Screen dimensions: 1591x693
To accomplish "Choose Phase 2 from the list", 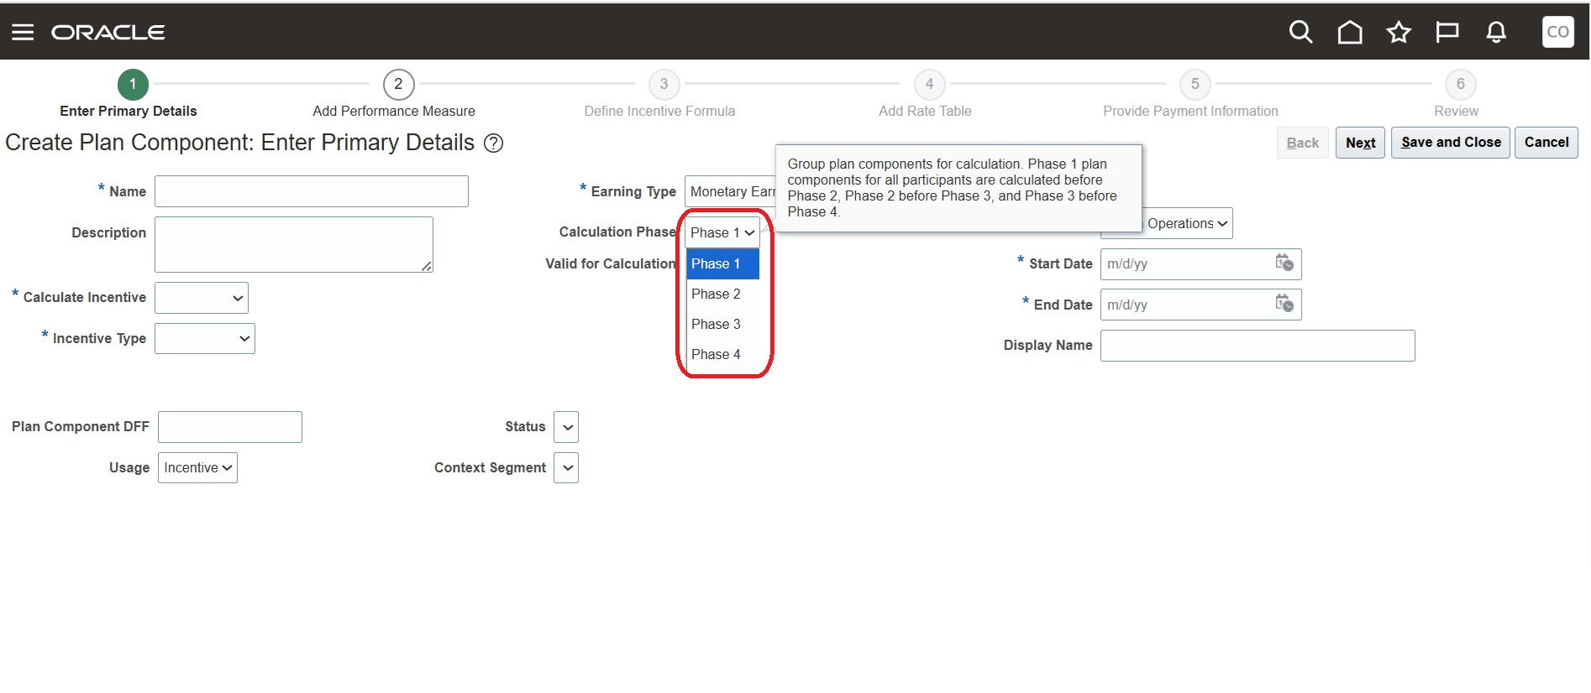I will coord(722,294).
